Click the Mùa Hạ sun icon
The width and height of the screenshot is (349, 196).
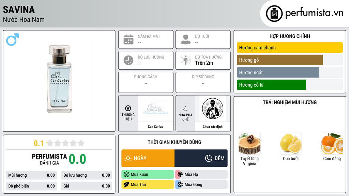click(x=180, y=175)
